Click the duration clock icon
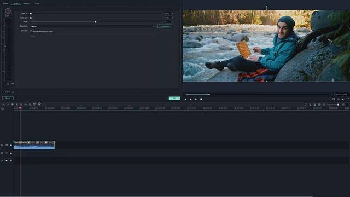Image resolution: width=350 pixels, height=197 pixels. pos(30,105)
